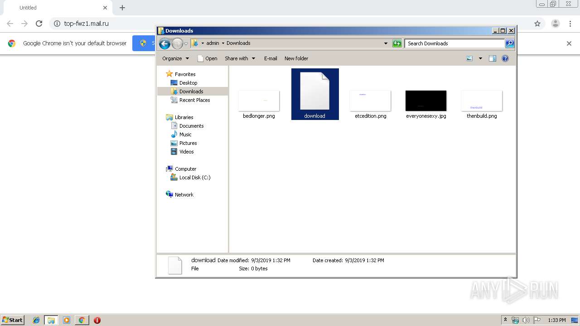This screenshot has width=580, height=326.
Task: Toggle the preview pane icon
Action: [493, 58]
